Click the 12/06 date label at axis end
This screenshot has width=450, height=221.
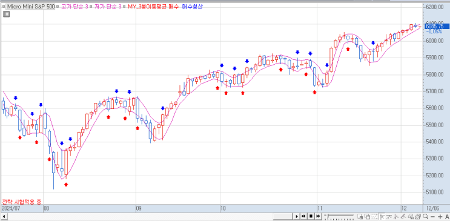click(x=433, y=208)
